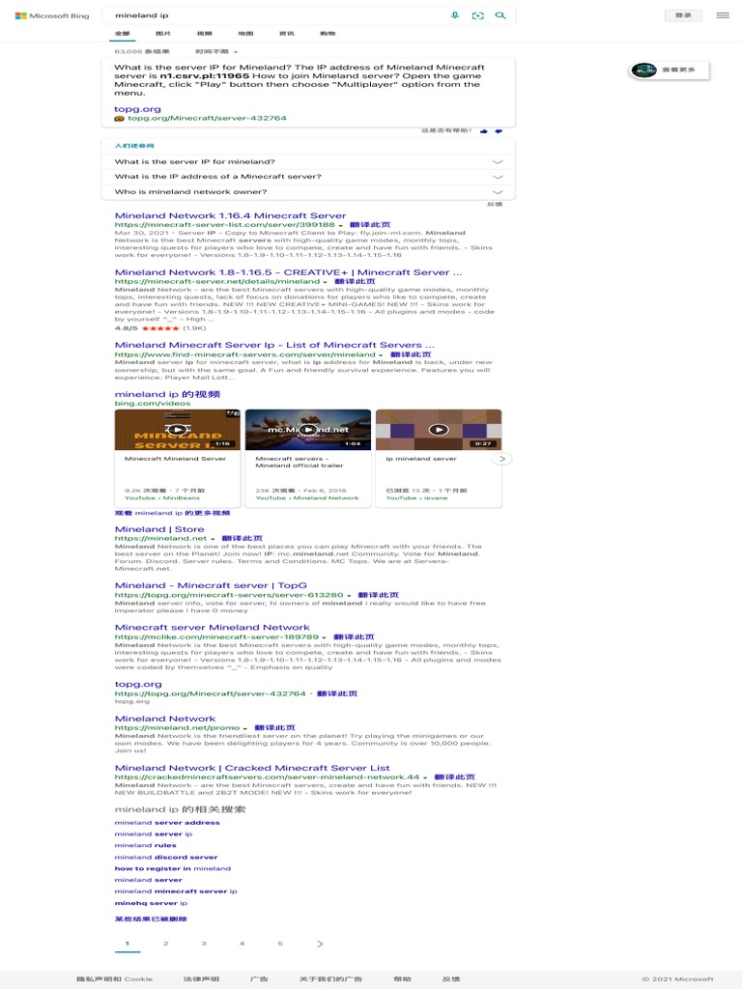This screenshot has width=742, height=989.
Task: Open dropdown arrow next to mineland.net/promo URL
Action: coord(244,728)
